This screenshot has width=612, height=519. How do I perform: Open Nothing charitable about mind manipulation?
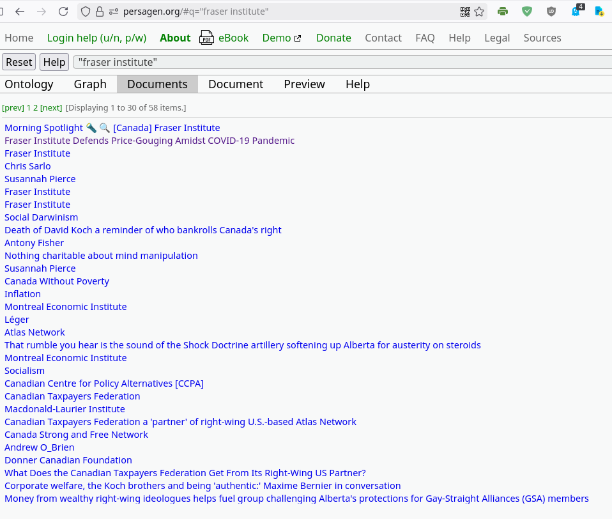pyautogui.click(x=101, y=256)
